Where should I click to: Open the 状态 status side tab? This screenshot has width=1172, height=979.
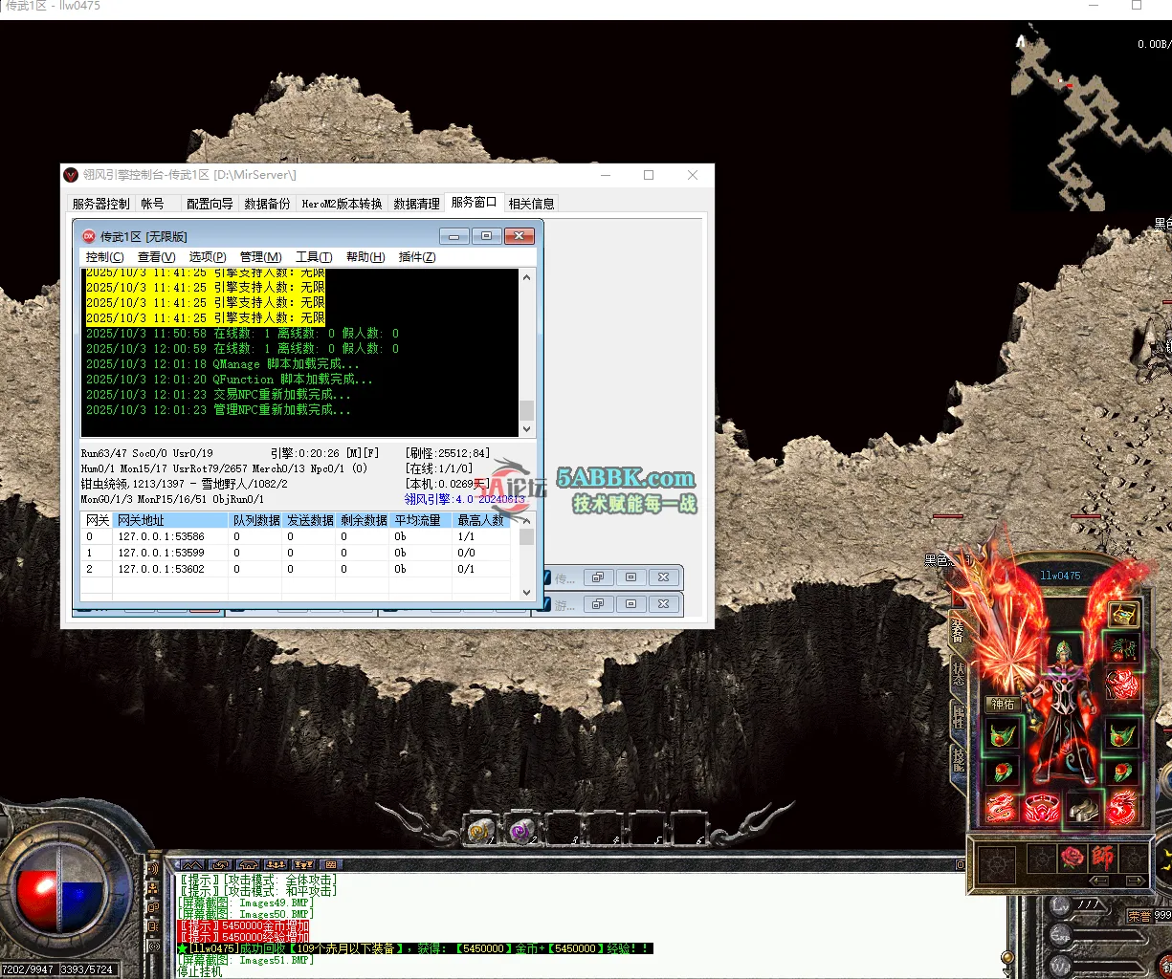959,672
